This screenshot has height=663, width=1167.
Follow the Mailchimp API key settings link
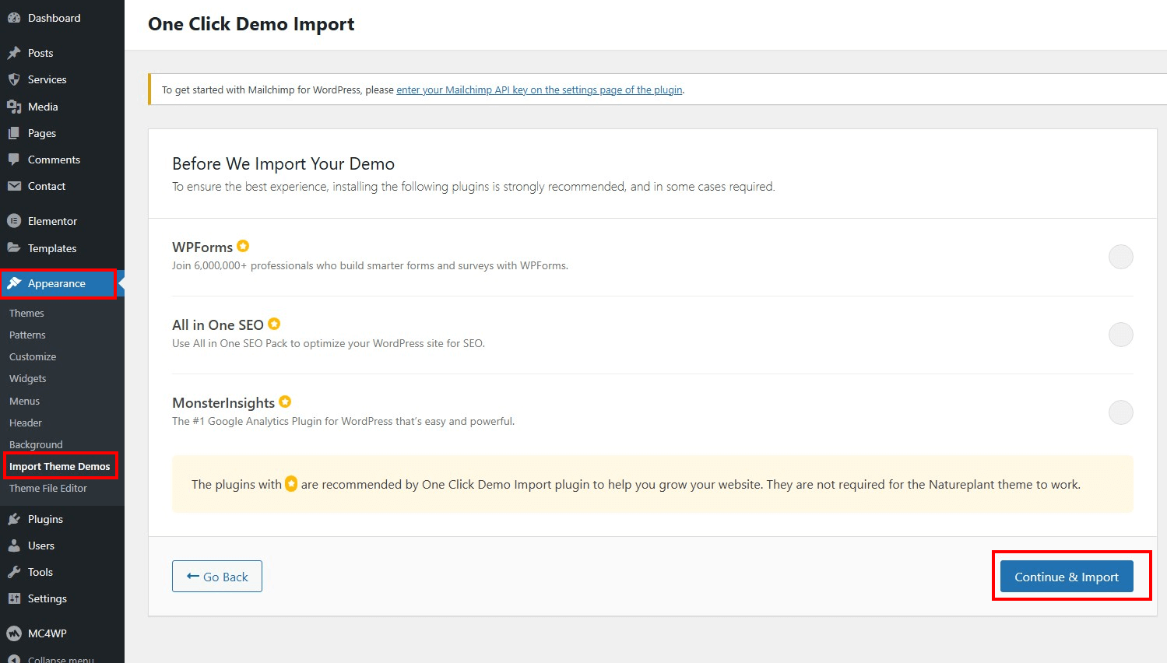(x=540, y=89)
